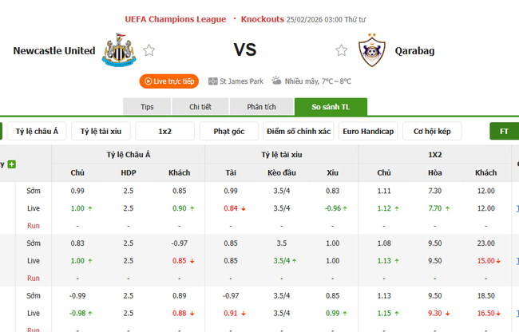Select the Phạt góc filter
The width and height of the screenshot is (519, 332).
coord(230,131)
